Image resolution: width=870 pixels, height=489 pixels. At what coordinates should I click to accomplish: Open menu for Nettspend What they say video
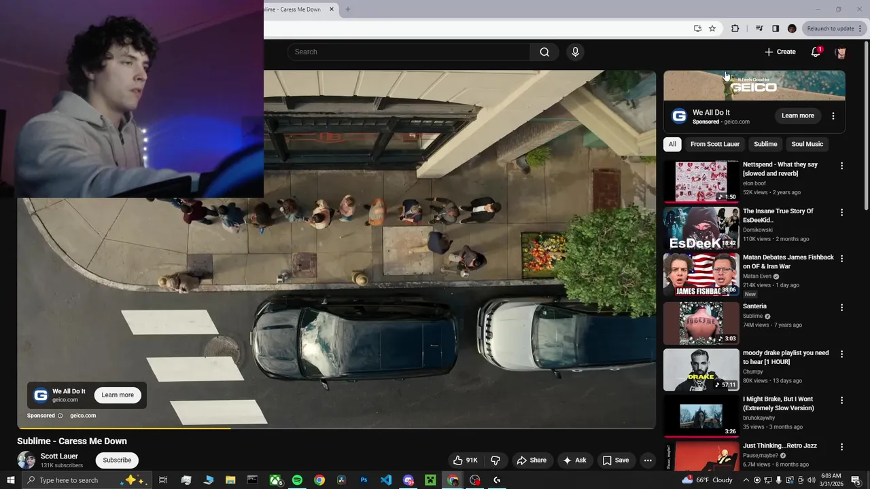point(841,166)
